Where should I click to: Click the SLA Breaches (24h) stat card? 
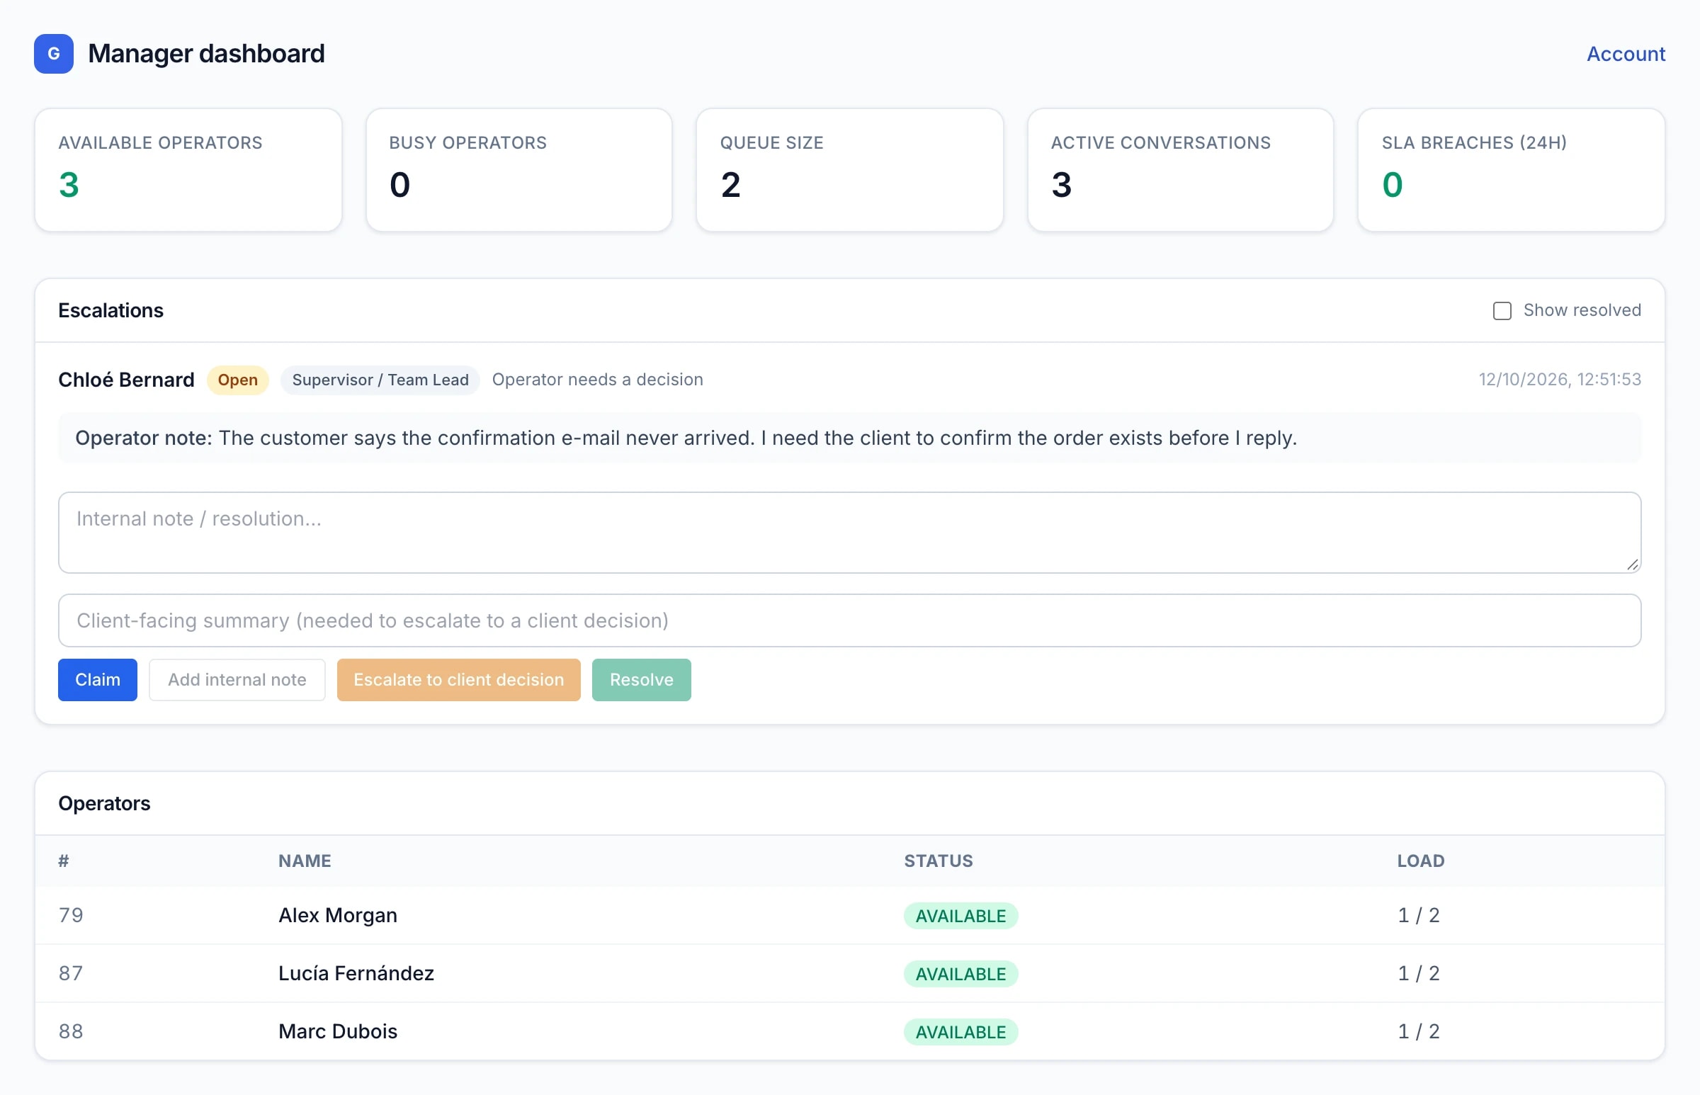pos(1511,170)
